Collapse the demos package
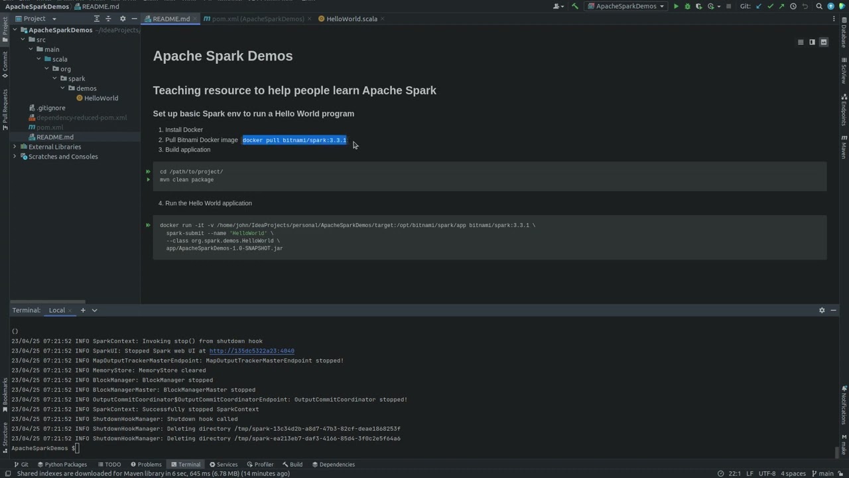Viewport: 849px width, 478px height. pyautogui.click(x=62, y=88)
